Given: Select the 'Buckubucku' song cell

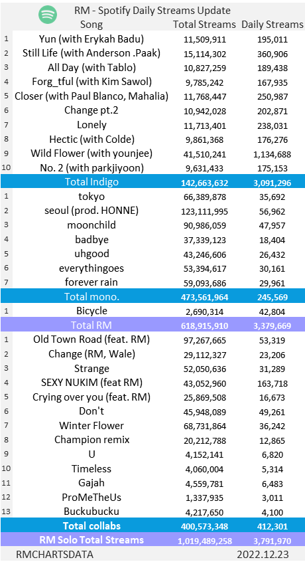Looking at the screenshot, I should point(91,511).
